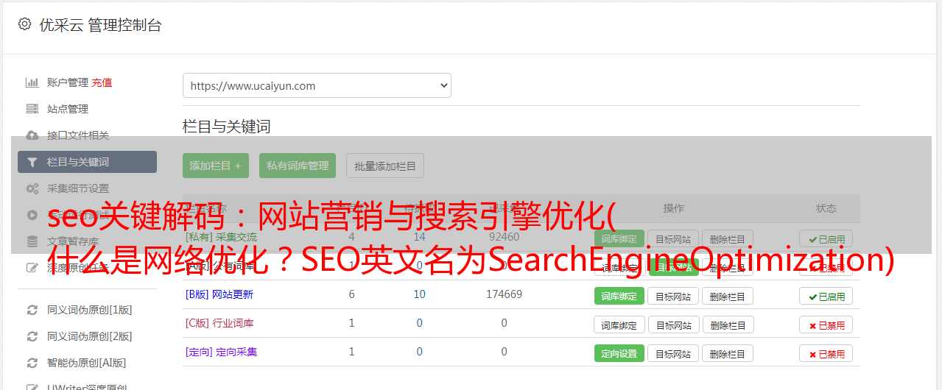Select the active 栏目与关键词 menu item

click(x=87, y=162)
